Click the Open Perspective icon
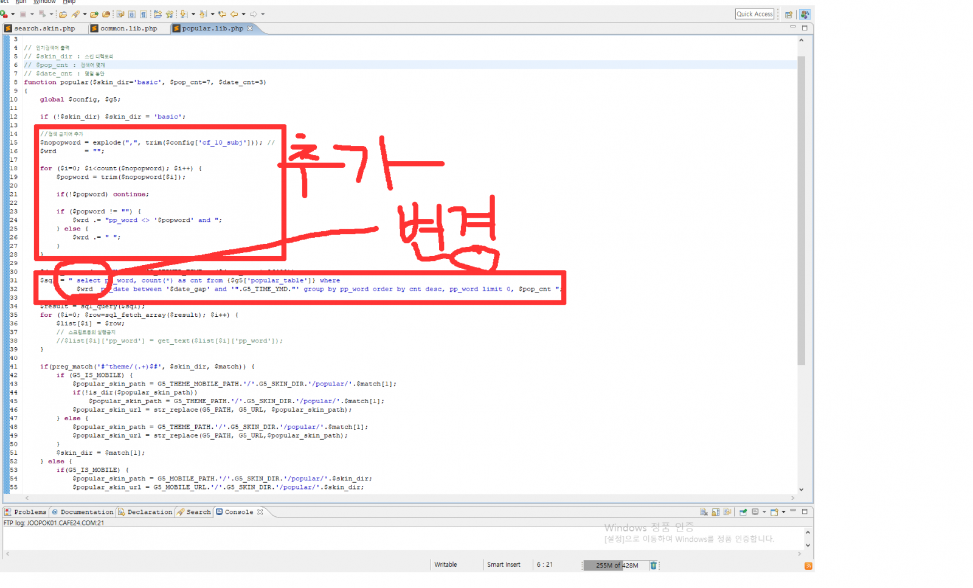The height and width of the screenshot is (588, 973). (789, 15)
